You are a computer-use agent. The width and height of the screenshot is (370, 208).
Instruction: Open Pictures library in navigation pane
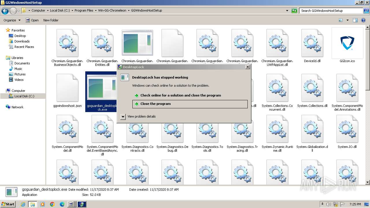point(20,74)
